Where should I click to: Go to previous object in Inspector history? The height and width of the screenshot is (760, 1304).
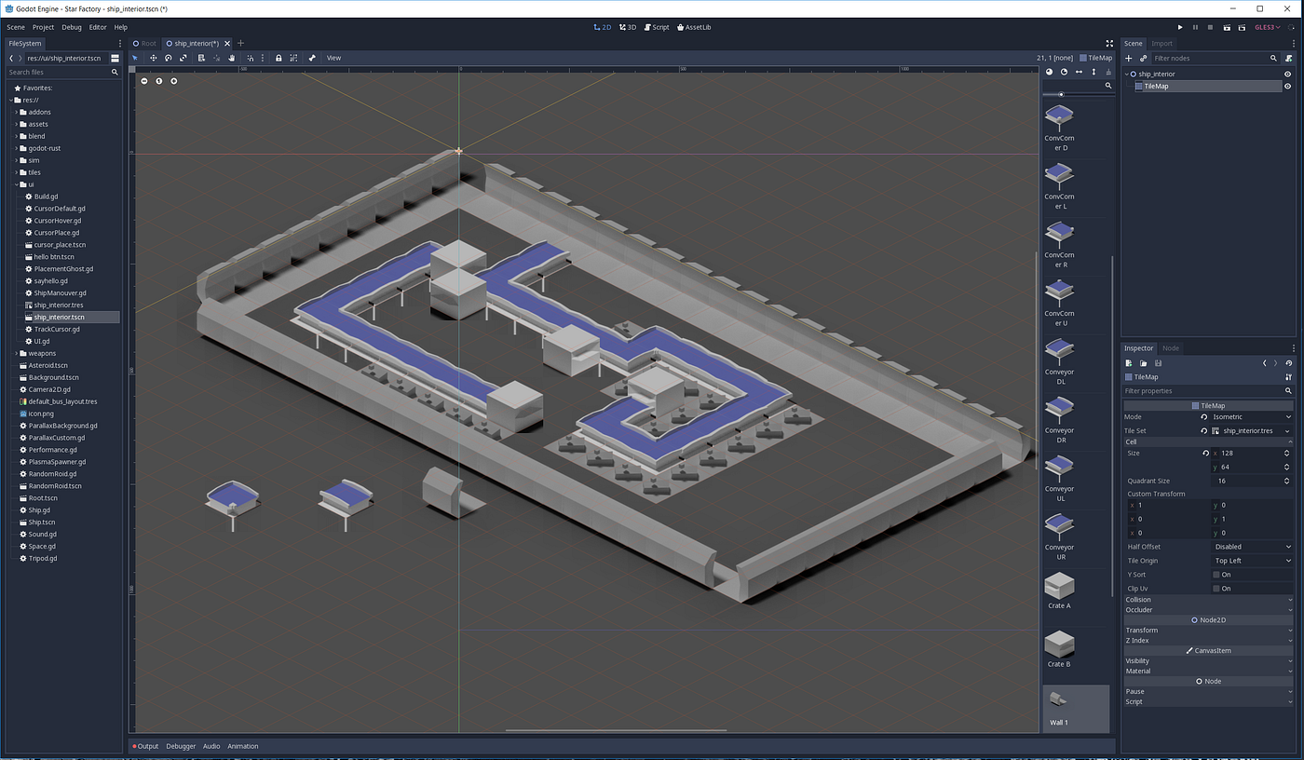[1264, 363]
